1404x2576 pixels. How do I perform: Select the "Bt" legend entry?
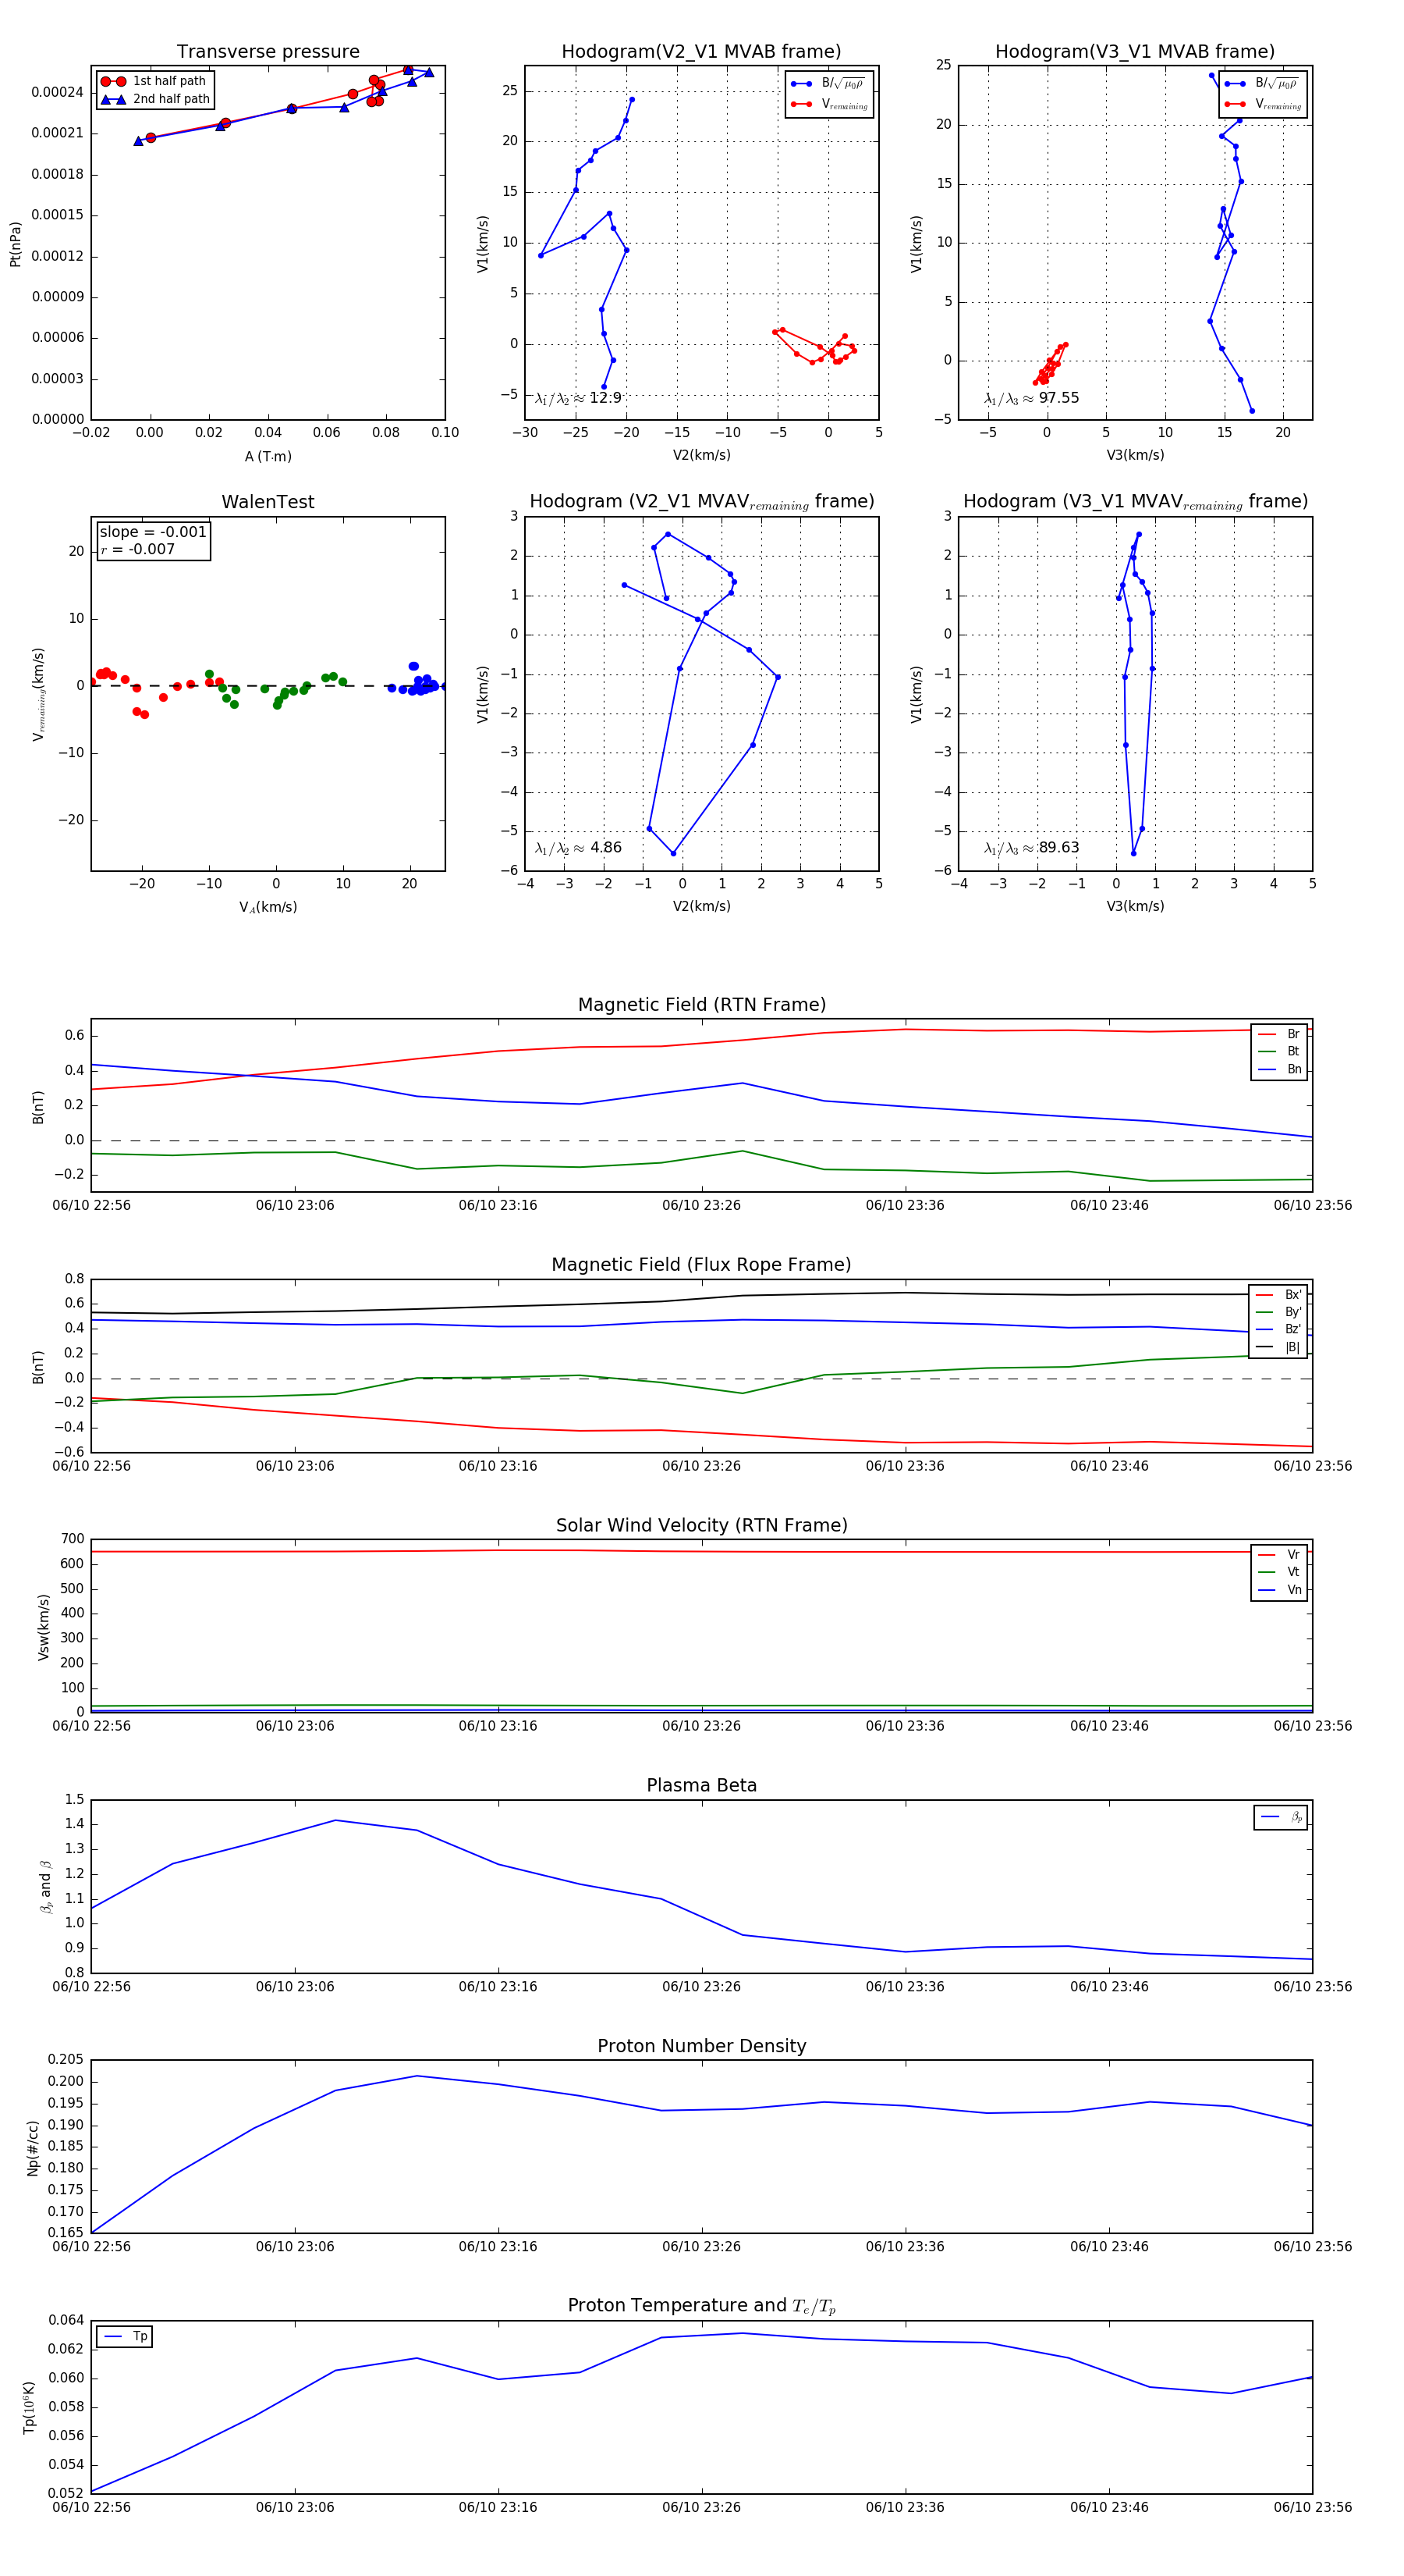1279,1051
